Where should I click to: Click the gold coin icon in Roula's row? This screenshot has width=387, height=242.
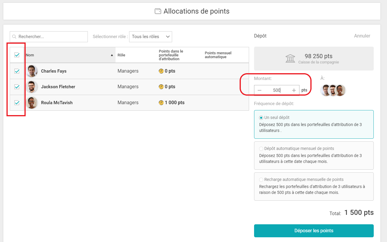coord(161,103)
